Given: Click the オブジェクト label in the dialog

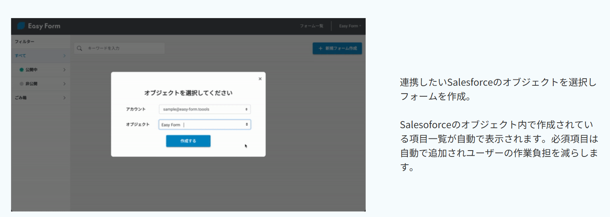Looking at the screenshot, I should coord(138,125).
